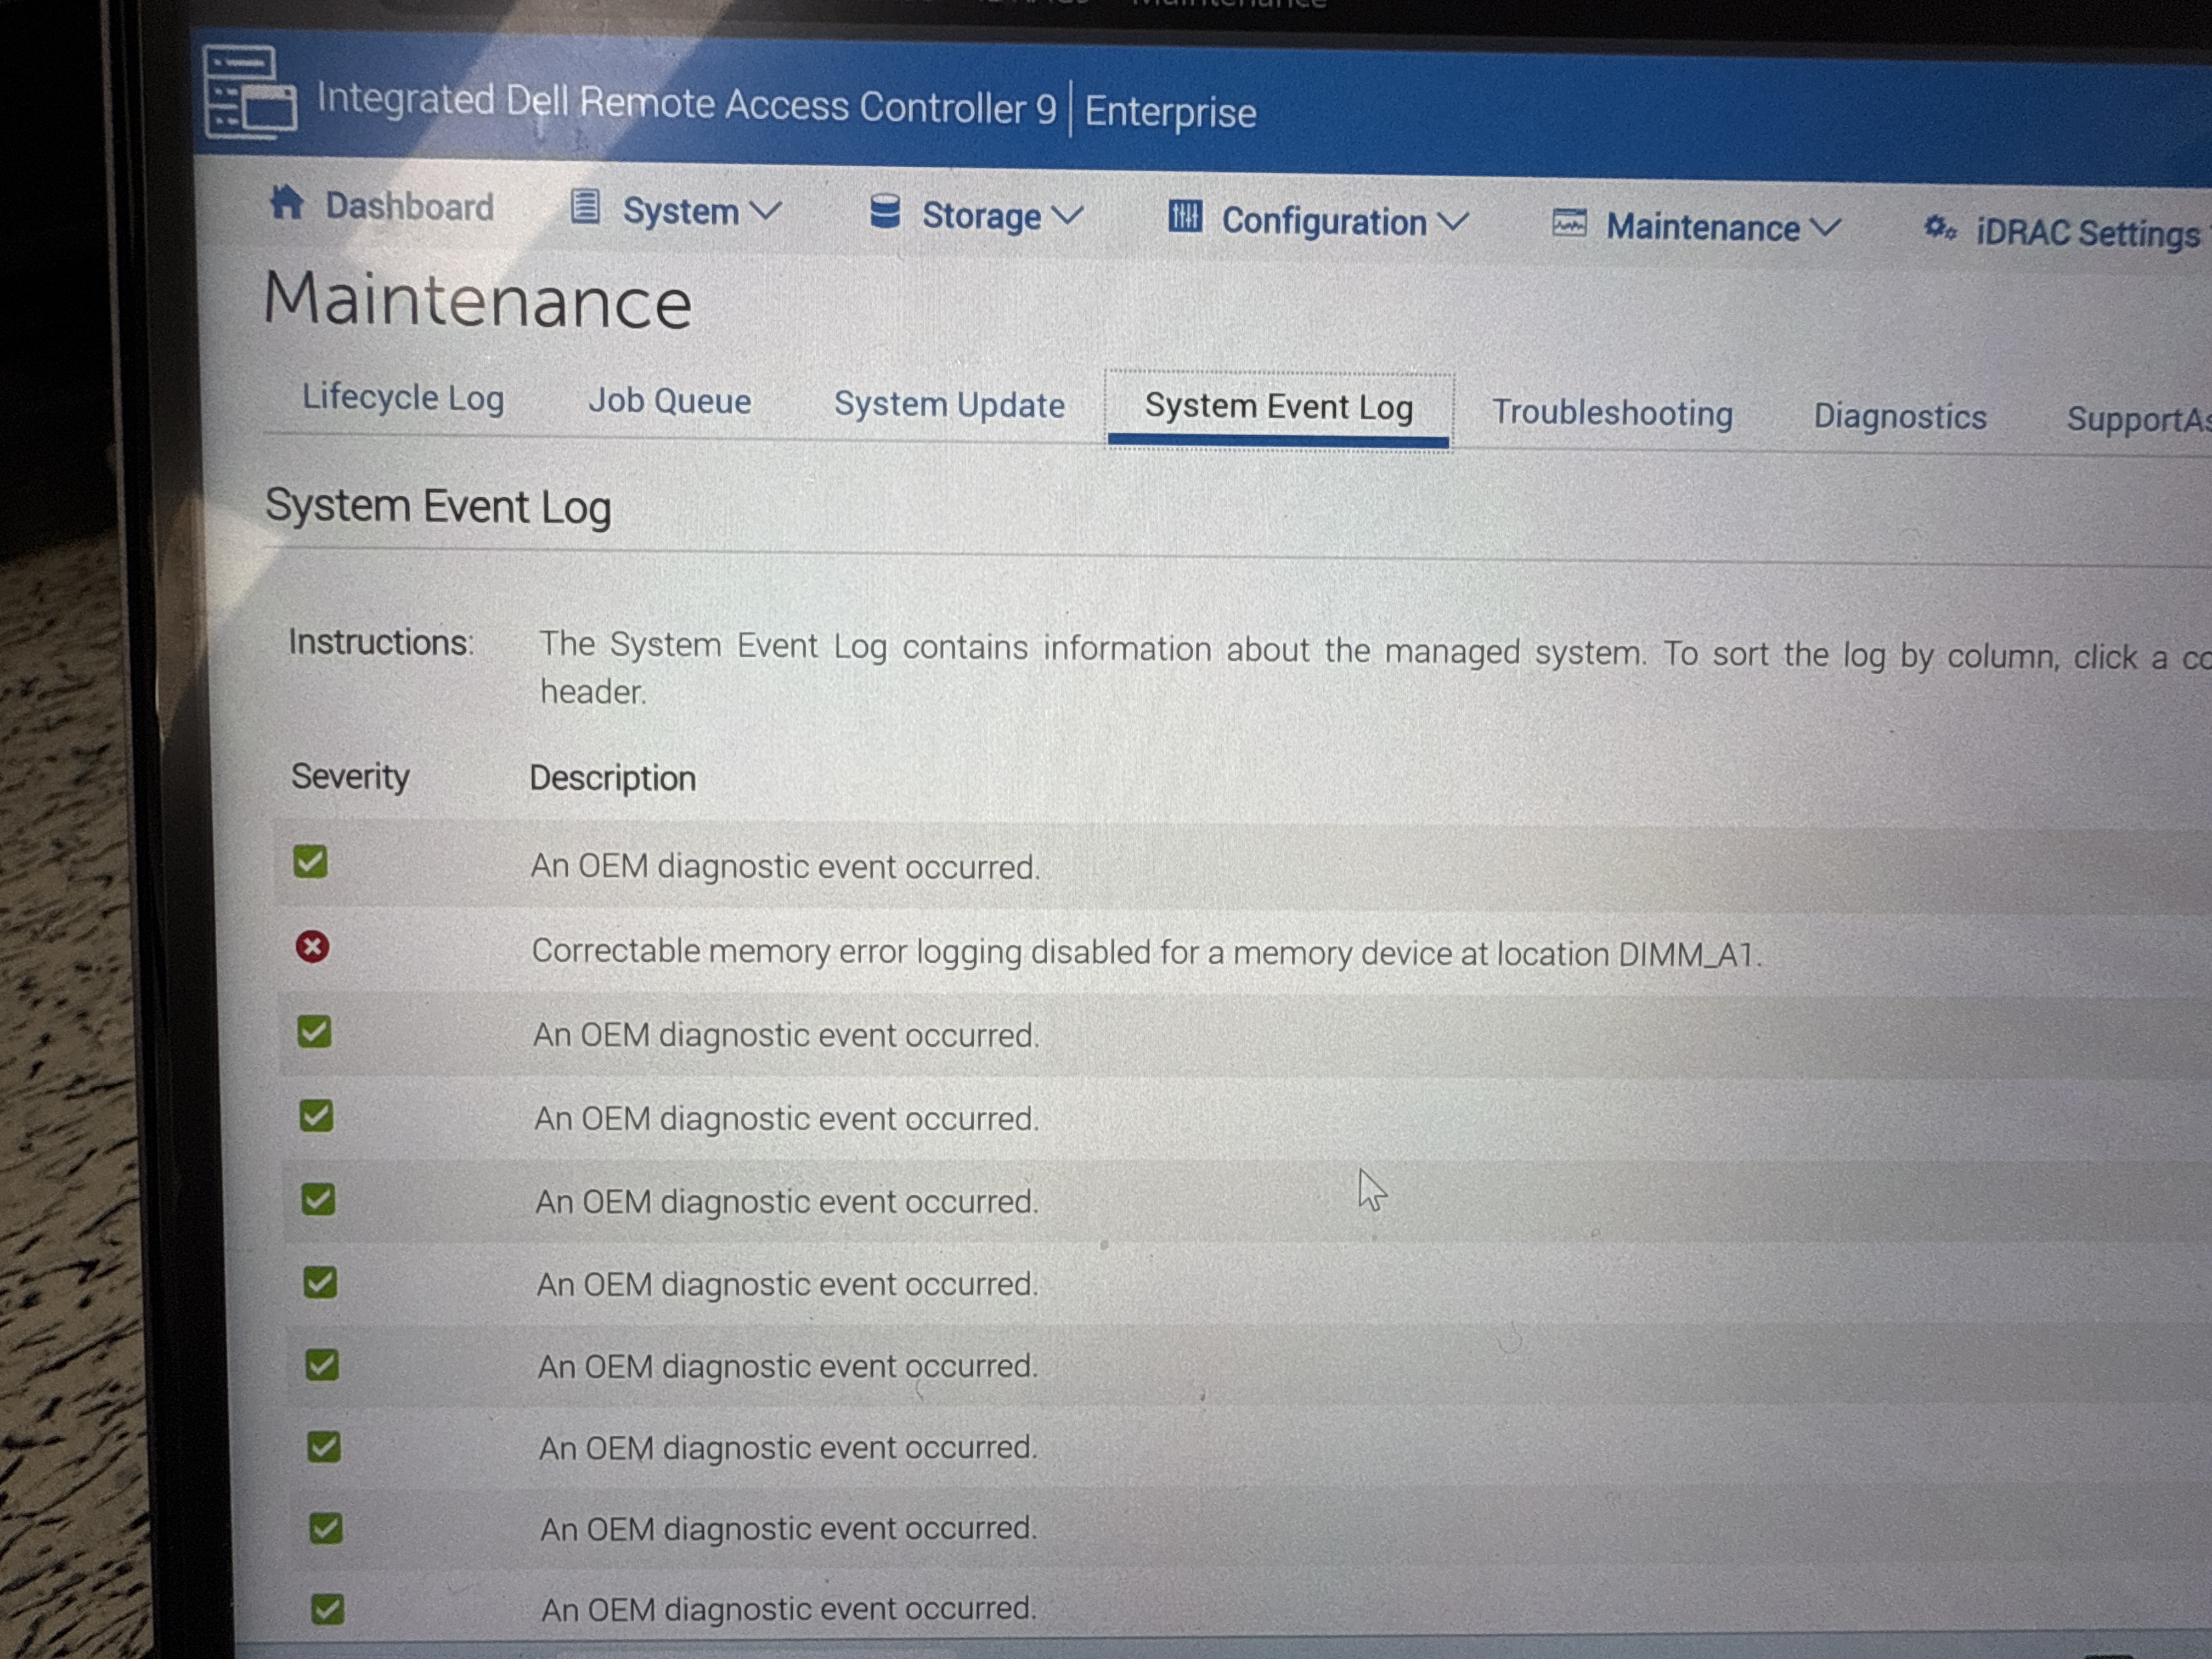The image size is (2212, 1659).
Task: Open the Job Queue tab
Action: 669,401
